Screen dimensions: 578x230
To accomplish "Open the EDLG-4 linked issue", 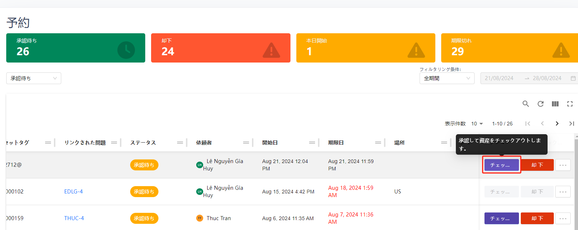I will [x=73, y=192].
